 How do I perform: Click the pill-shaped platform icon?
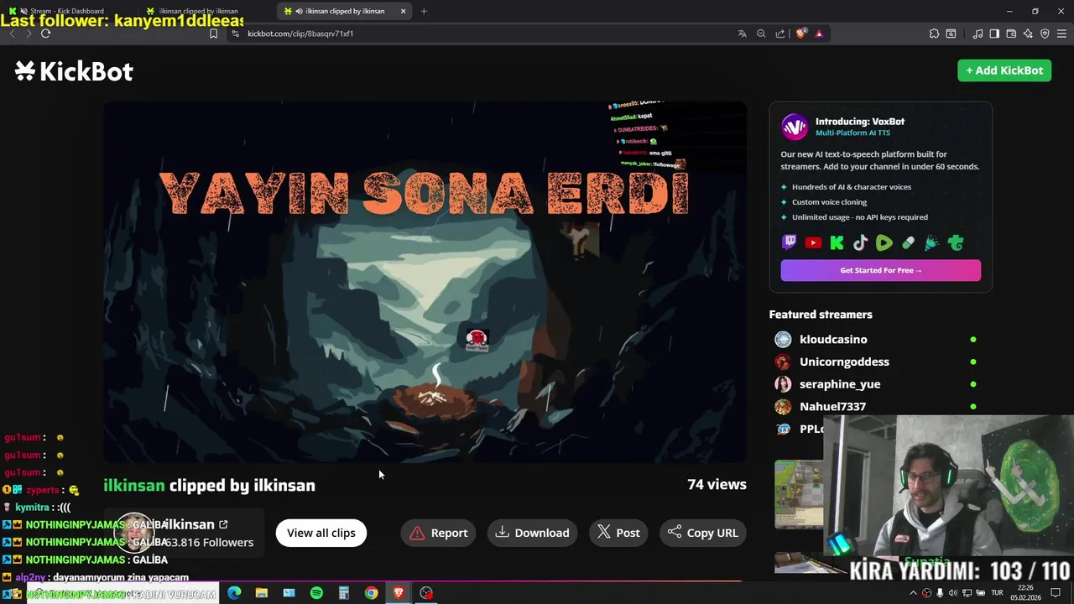point(908,243)
